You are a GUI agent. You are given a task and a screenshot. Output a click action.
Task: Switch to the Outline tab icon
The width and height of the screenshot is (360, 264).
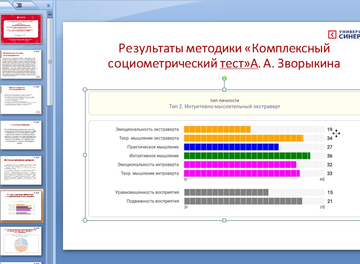20,6
